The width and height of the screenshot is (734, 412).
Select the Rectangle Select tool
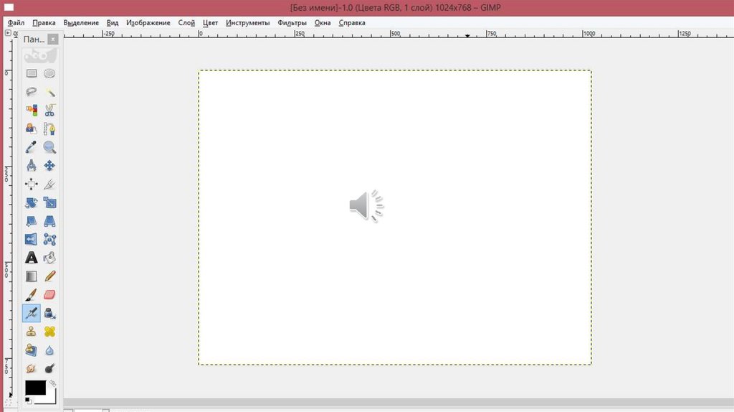pos(32,73)
